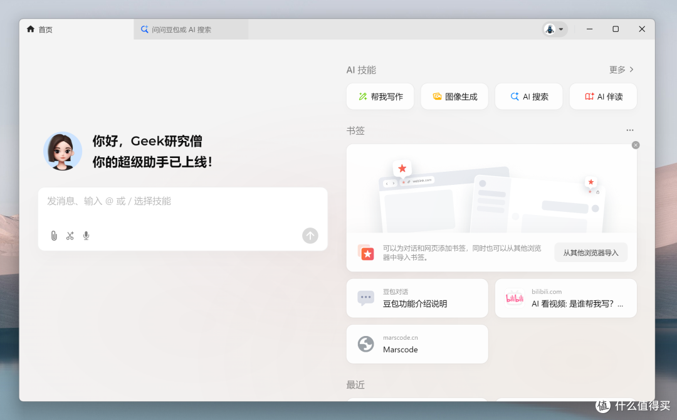
Task: Open the Marscode bookmark card
Action: [x=417, y=344]
